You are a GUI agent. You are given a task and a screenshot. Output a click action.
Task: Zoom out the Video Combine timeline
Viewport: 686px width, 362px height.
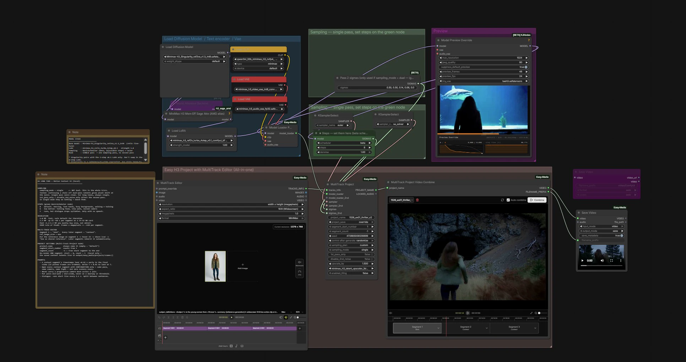coord(536,313)
